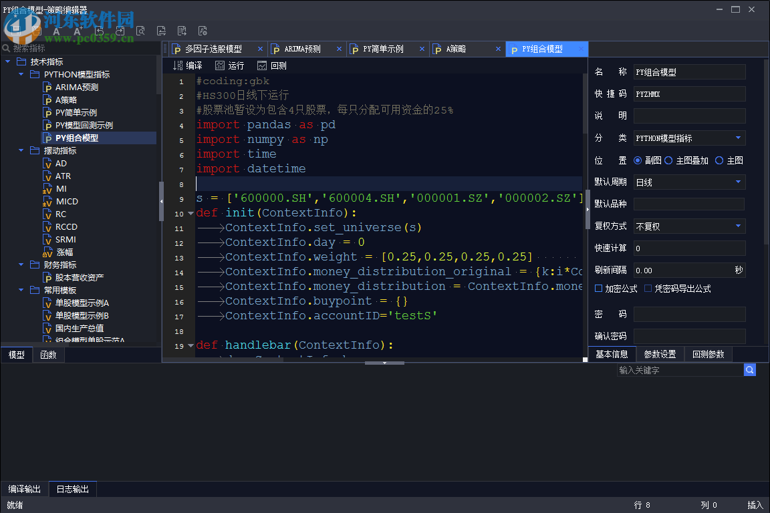770x513 pixels.
Task: Click the decrease font size (A-) icon
Action: tap(57, 31)
